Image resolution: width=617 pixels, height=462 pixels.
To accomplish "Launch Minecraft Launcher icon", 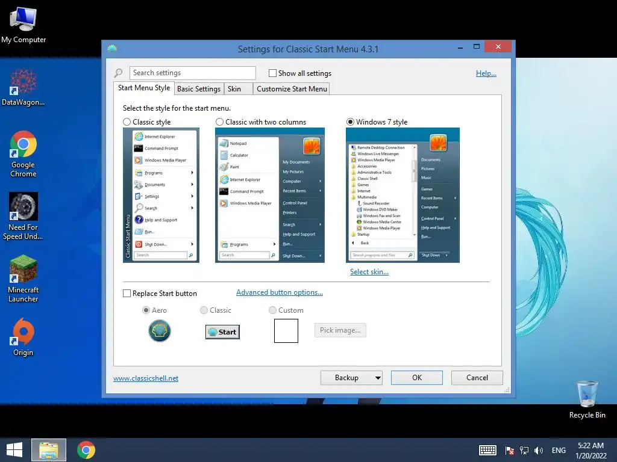I will click(23, 279).
